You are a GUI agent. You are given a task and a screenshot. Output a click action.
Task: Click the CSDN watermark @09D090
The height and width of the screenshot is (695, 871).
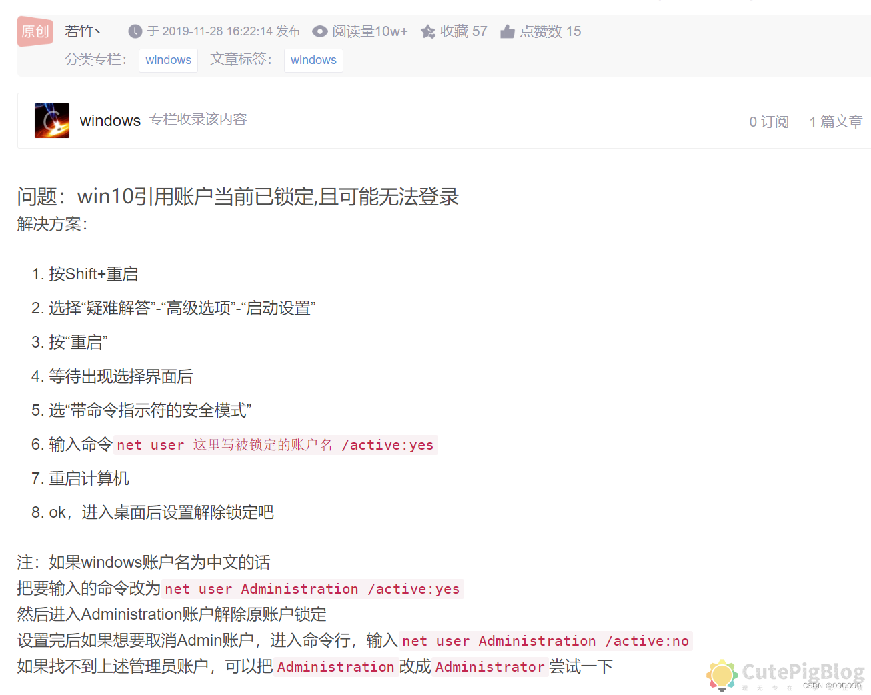click(x=833, y=684)
